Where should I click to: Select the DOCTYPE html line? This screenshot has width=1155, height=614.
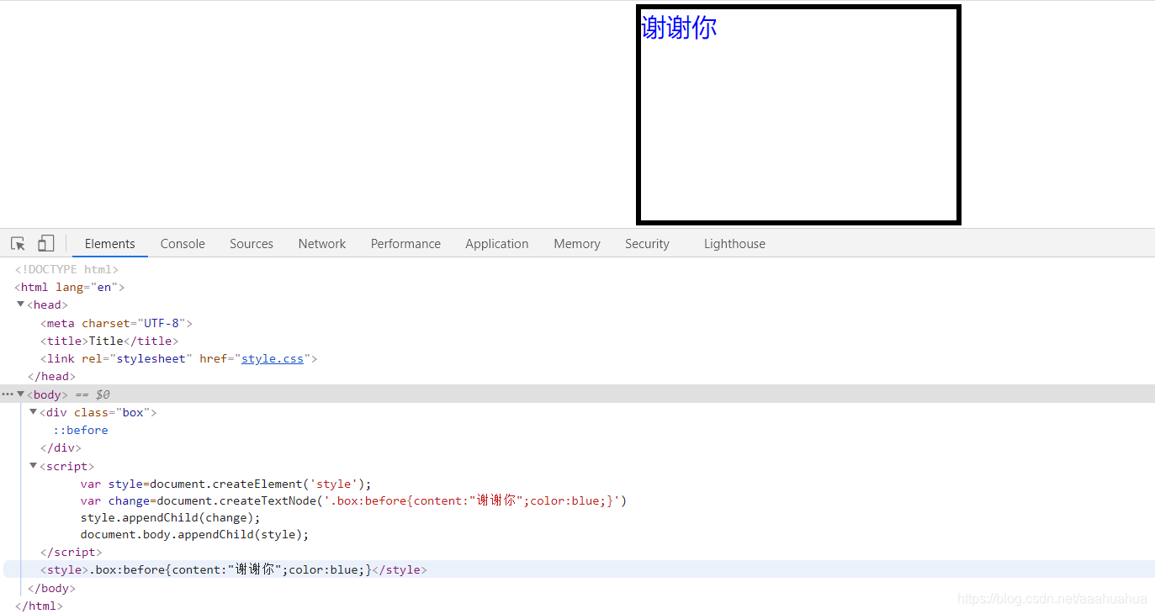[x=66, y=269]
